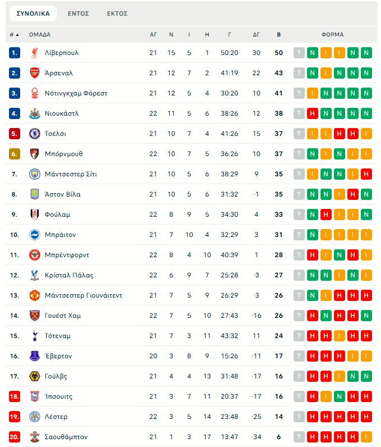Sort table by the # rank column
Viewport: 381px width, 447px height.
(x=14, y=34)
